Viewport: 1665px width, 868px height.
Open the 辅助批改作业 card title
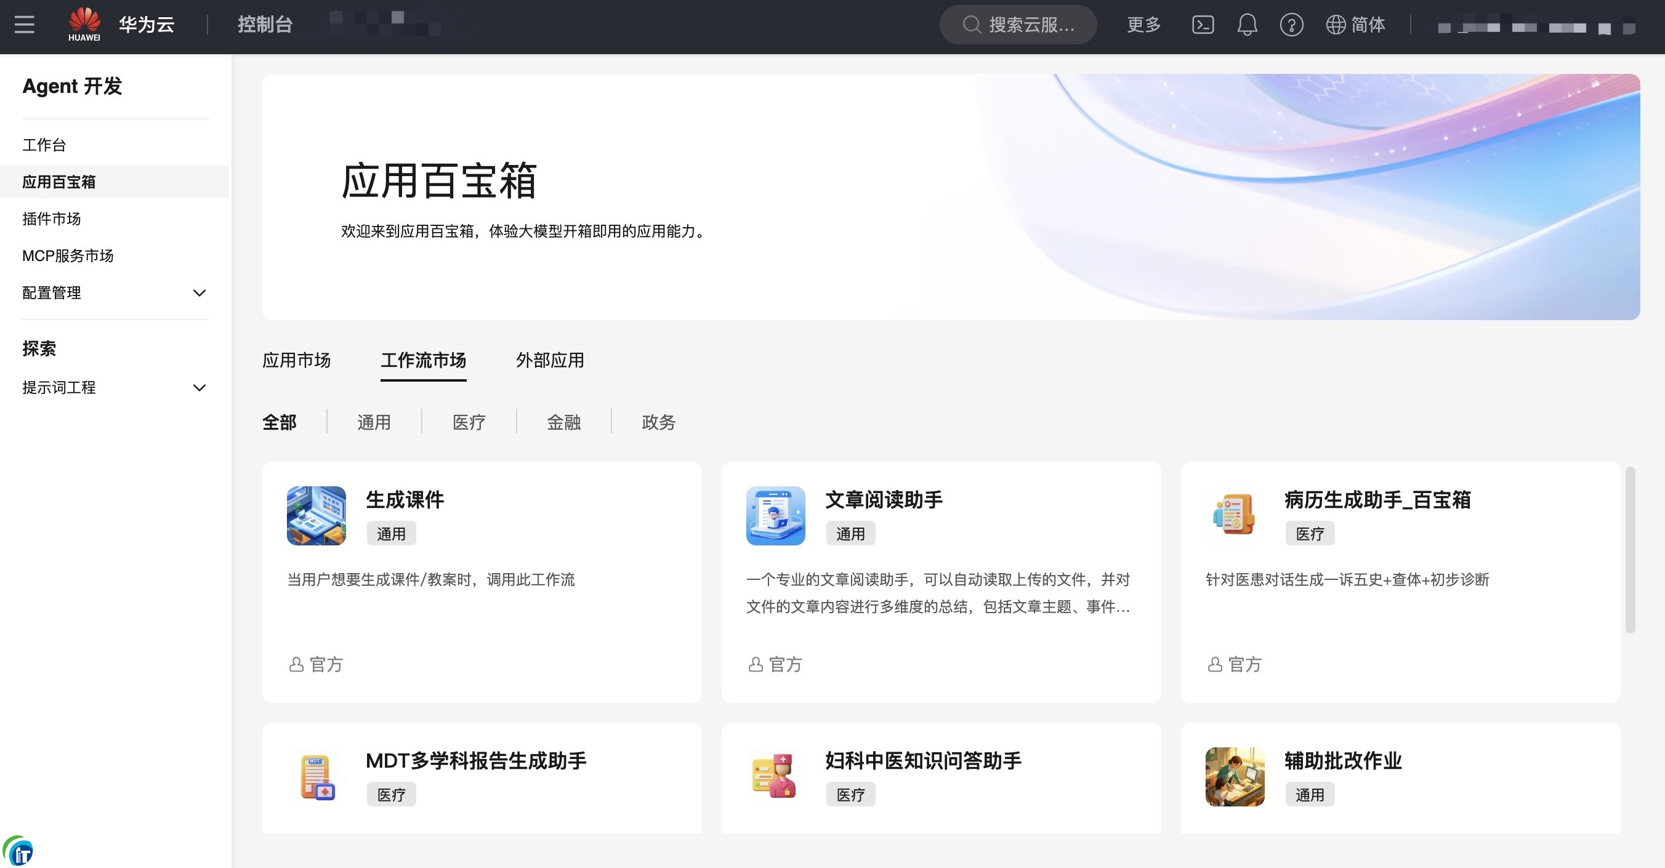click(x=1342, y=761)
